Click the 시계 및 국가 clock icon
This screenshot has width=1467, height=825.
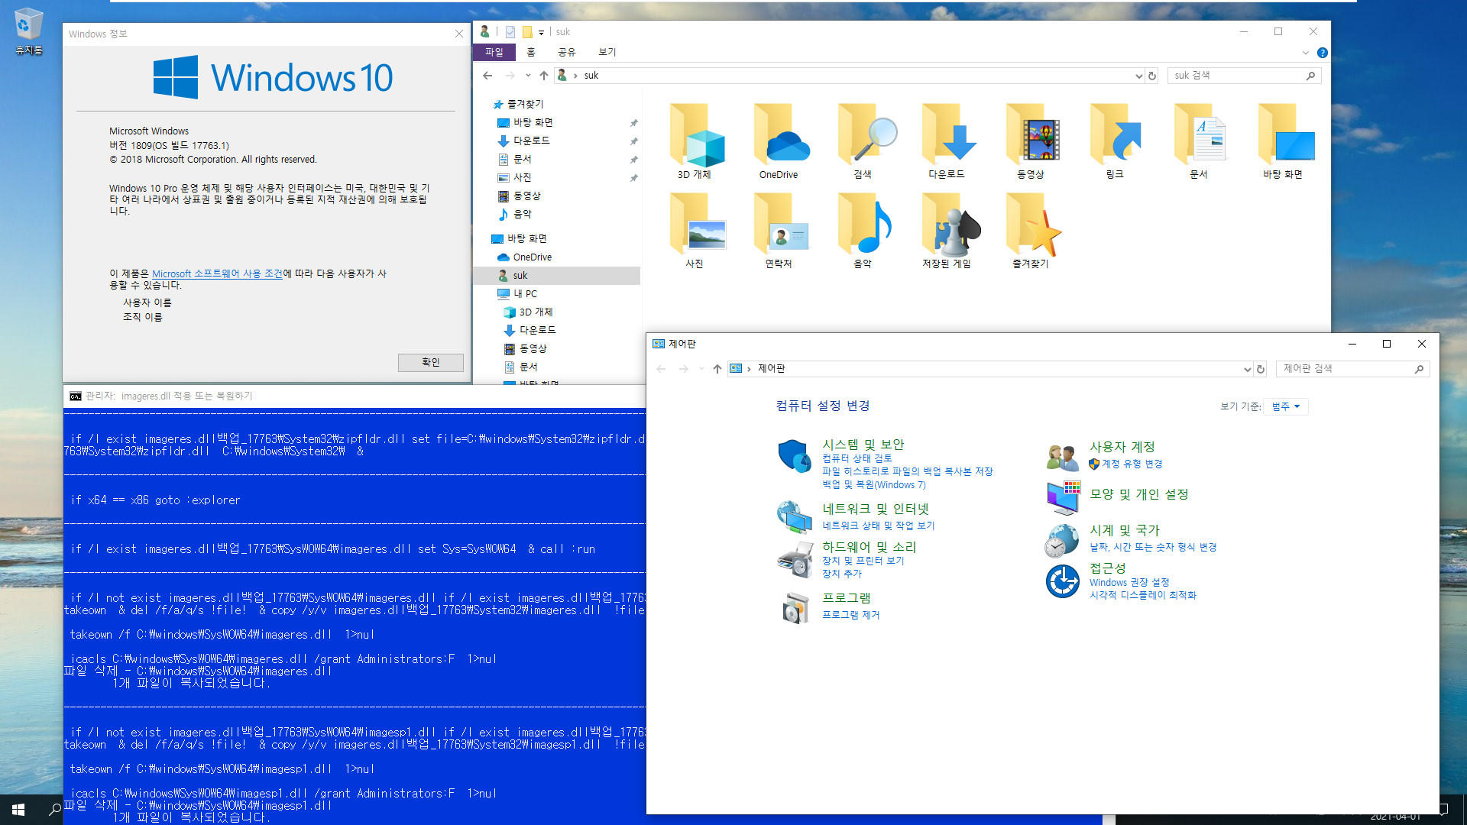pos(1062,542)
